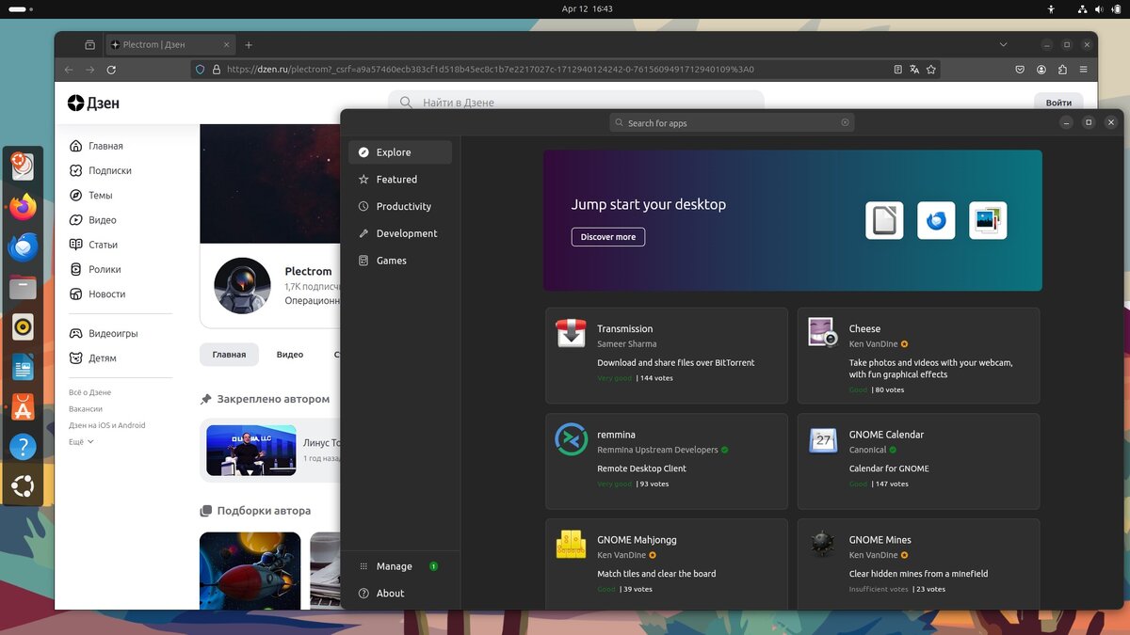Click the Discover more button
The width and height of the screenshot is (1130, 635).
tap(608, 237)
